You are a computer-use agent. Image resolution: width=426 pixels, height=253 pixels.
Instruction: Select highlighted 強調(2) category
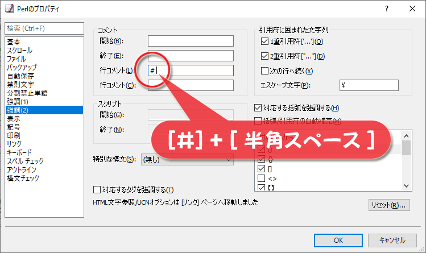[44, 110]
